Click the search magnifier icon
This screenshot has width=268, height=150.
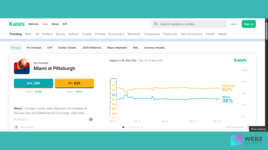(156, 24)
